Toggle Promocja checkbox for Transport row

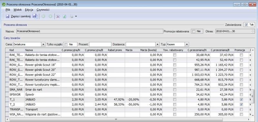click(241, 109)
